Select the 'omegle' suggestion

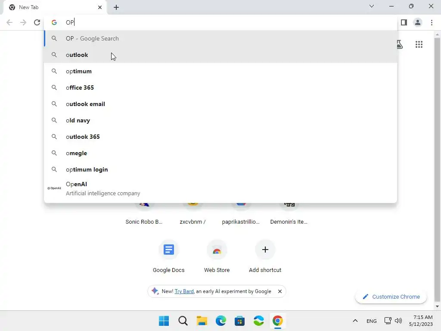[x=221, y=153]
